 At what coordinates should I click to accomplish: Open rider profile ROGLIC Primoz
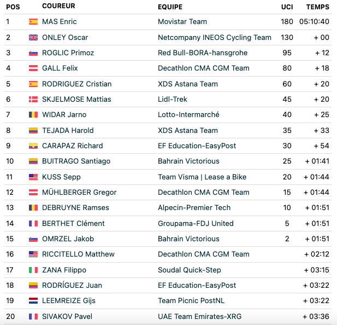[68, 53]
